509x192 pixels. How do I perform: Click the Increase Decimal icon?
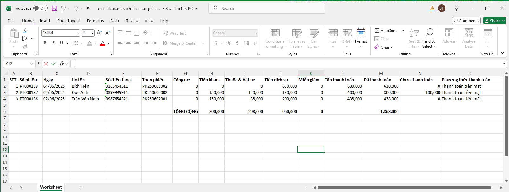(x=246, y=43)
